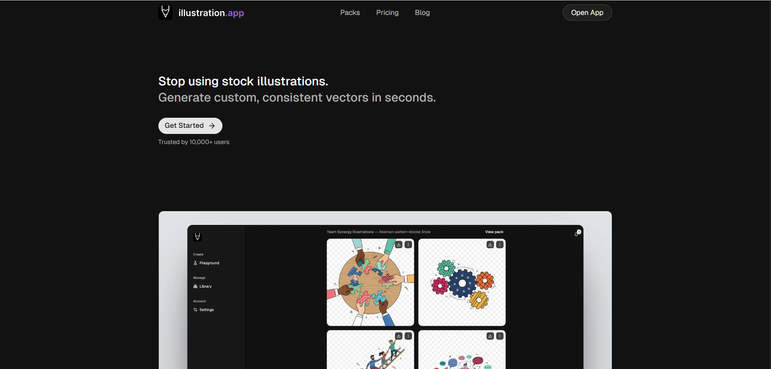This screenshot has width=771, height=369.
Task: Click the View pack link
Action: click(x=494, y=232)
